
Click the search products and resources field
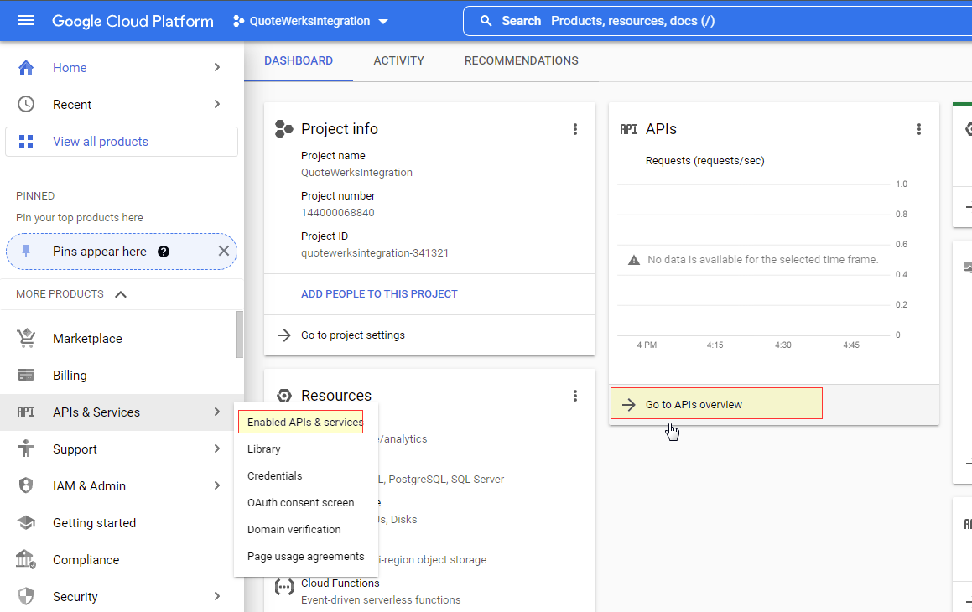(713, 21)
